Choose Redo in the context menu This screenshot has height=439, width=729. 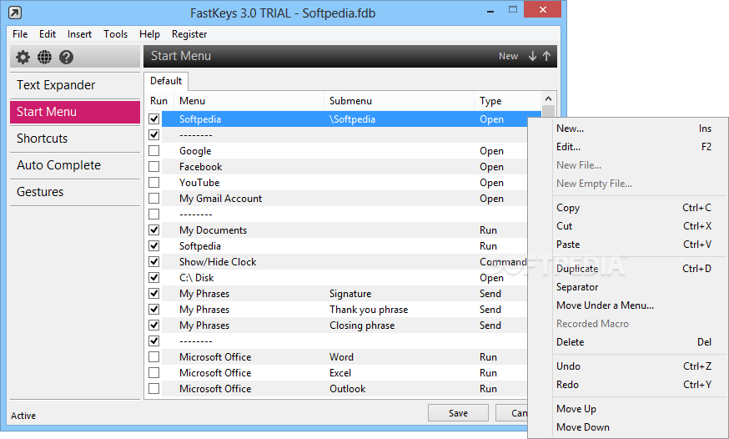click(x=634, y=385)
